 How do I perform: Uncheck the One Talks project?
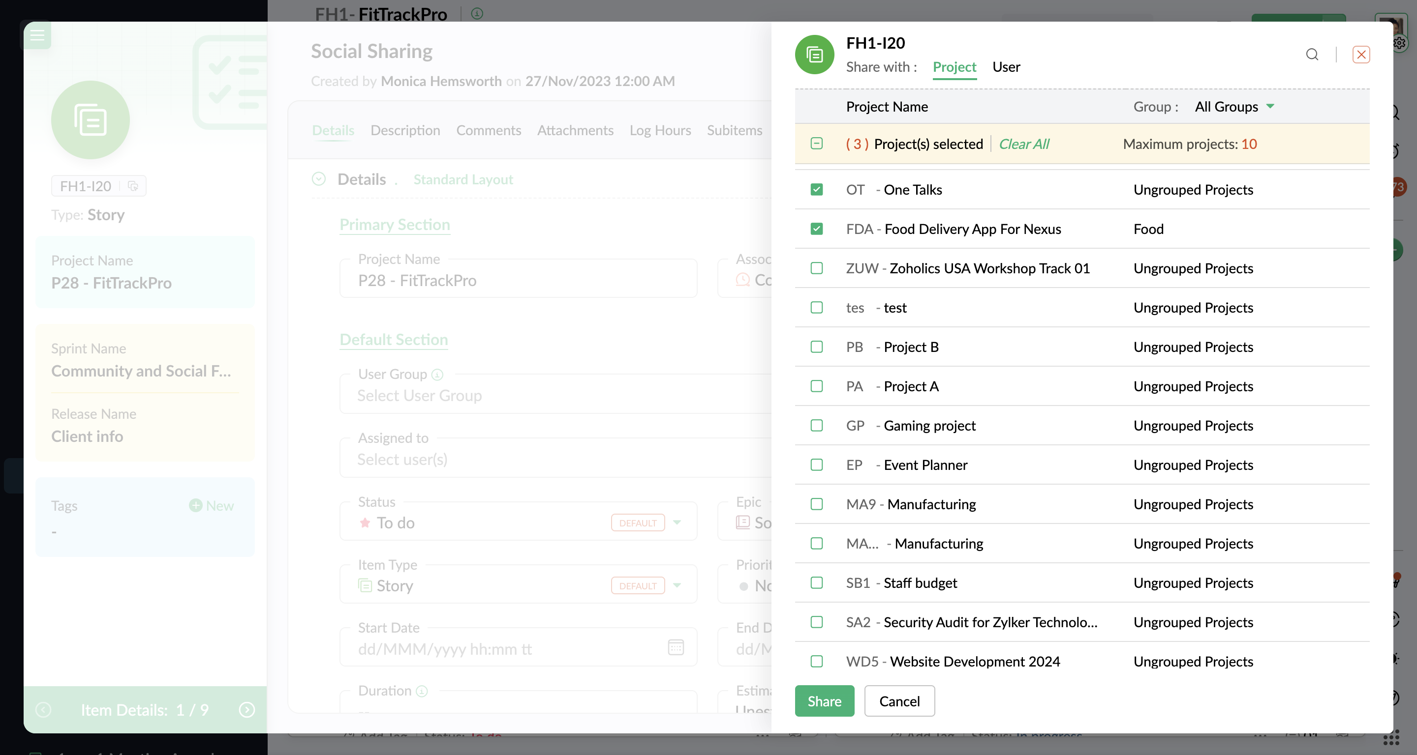coord(817,190)
